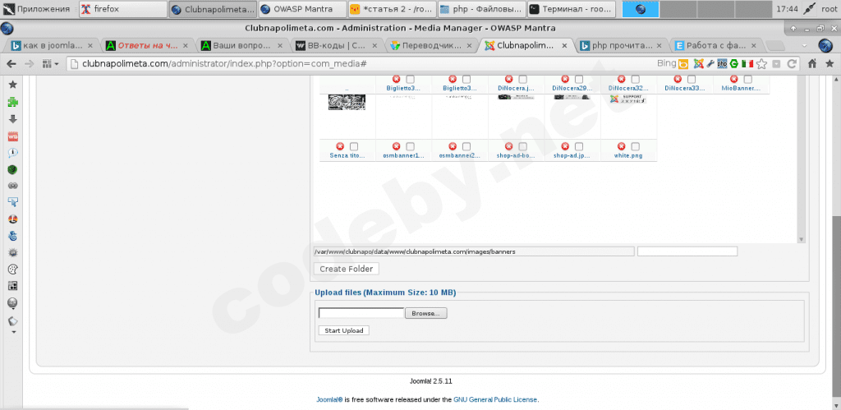Click the cursor pointer tool in sidebar
Image resolution: width=841 pixels, height=410 pixels.
coord(13,202)
